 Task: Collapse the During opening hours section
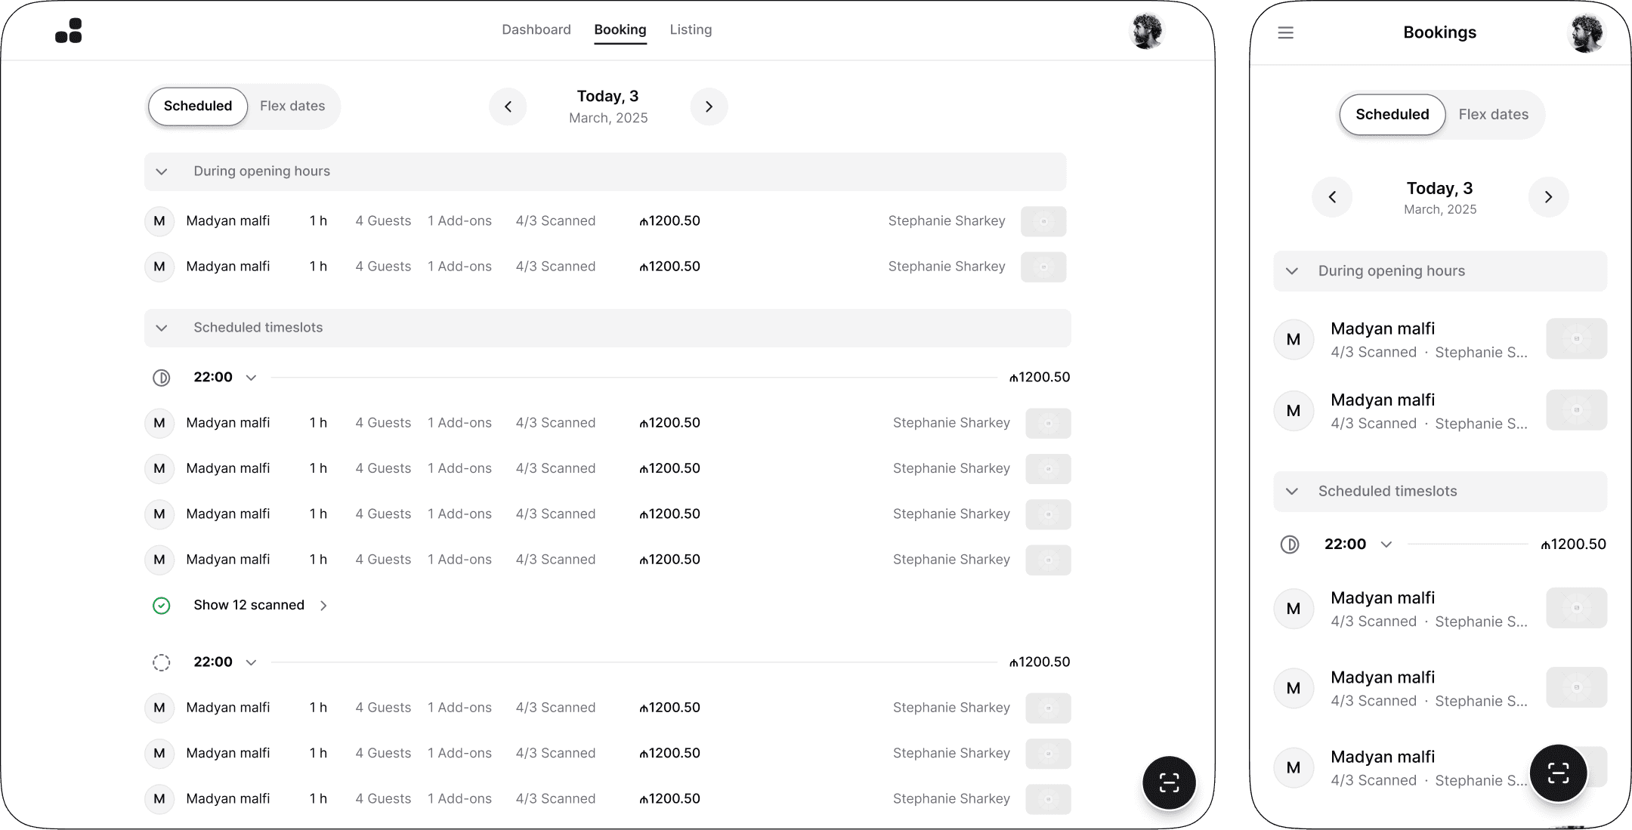click(x=161, y=171)
